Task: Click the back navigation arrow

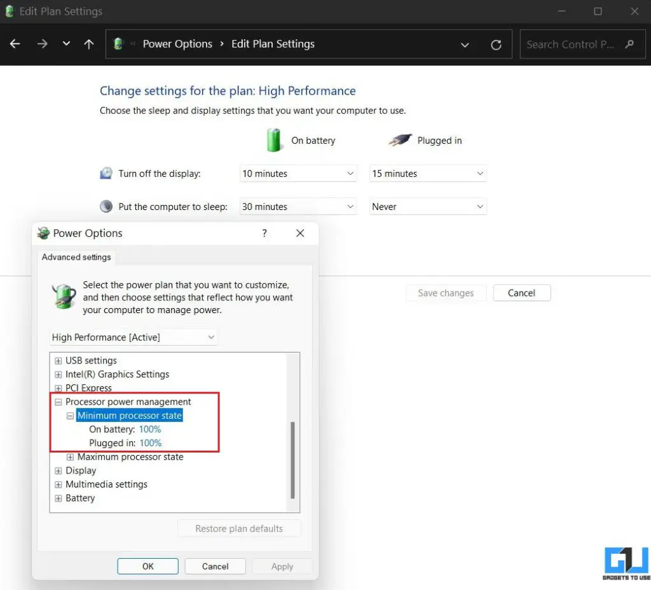Action: [x=14, y=44]
